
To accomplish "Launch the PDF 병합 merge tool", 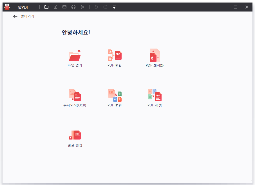I will [x=115, y=55].
